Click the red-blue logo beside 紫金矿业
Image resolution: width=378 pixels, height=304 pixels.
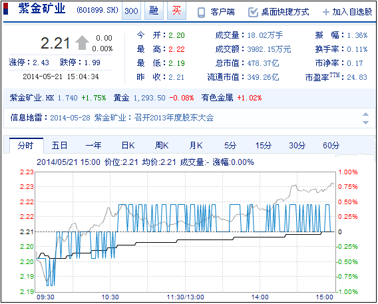pos(6,9)
